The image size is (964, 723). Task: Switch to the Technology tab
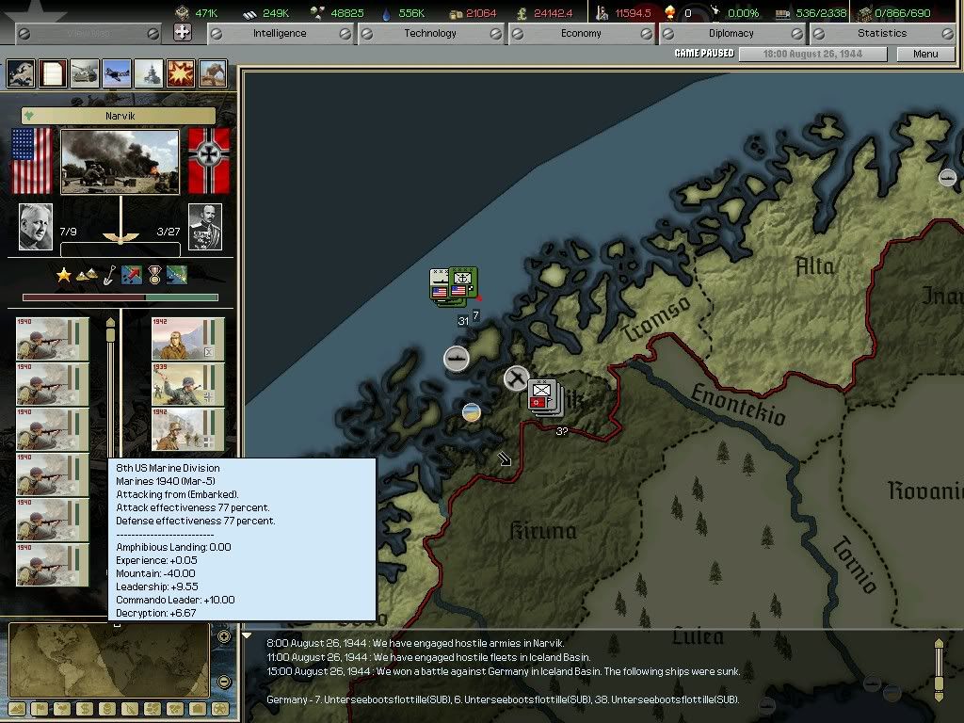pos(430,33)
